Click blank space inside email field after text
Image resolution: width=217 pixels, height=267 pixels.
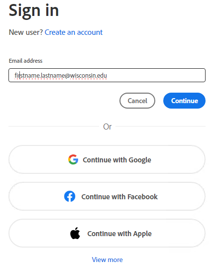point(156,75)
